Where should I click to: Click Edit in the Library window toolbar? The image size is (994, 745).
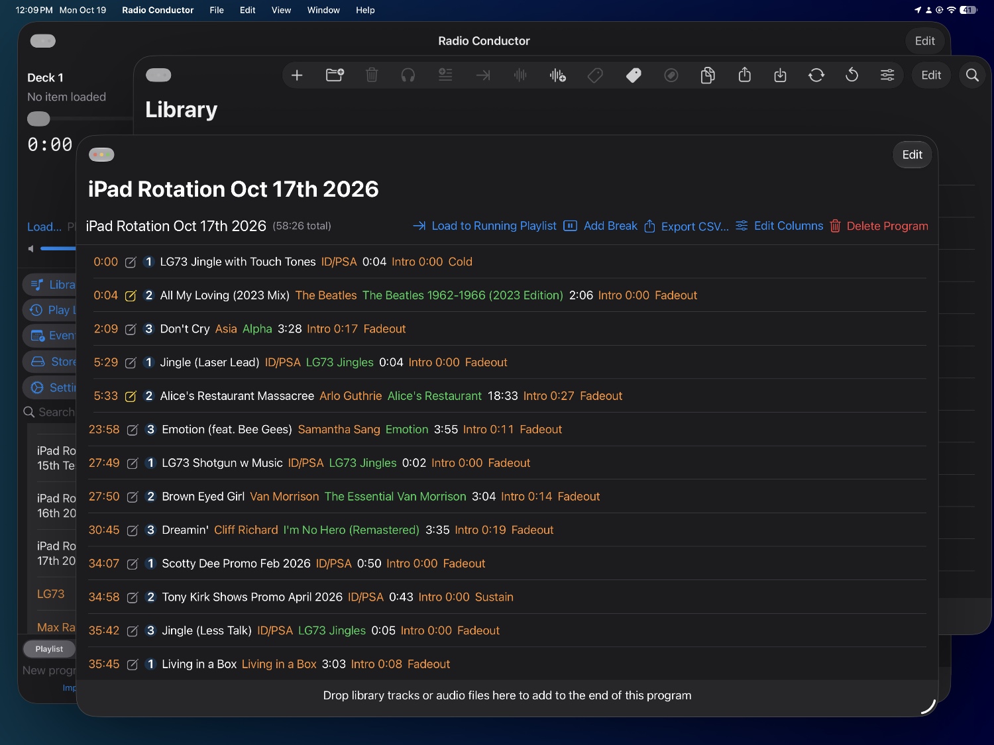click(931, 75)
